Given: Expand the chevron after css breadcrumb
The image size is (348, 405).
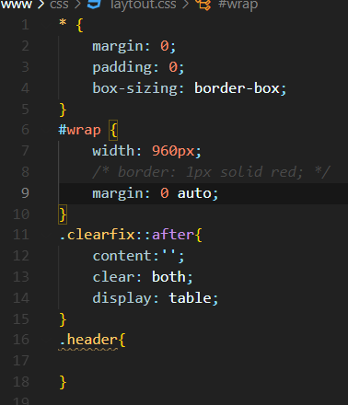Looking at the screenshot, I should pyautogui.click(x=77, y=5).
